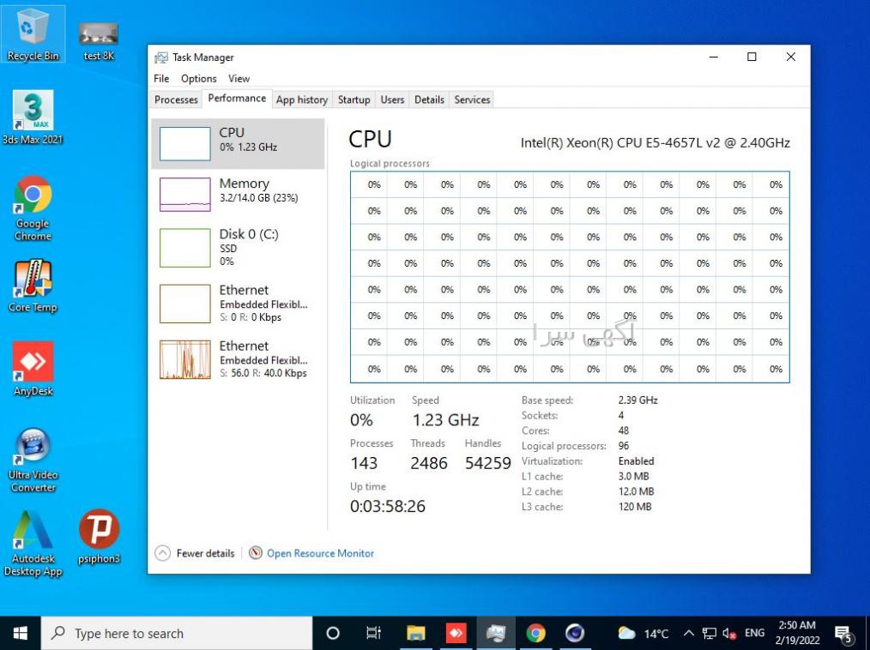Click the L3 cache 120 MB value
The height and width of the screenshot is (650, 870).
pyautogui.click(x=635, y=506)
